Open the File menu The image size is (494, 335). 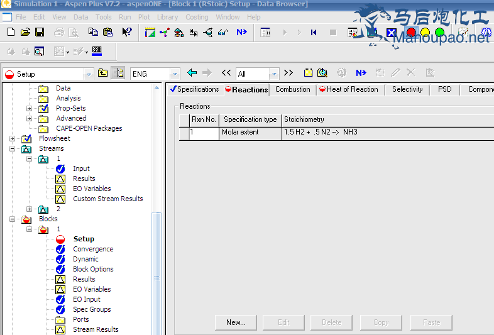(x=21, y=17)
